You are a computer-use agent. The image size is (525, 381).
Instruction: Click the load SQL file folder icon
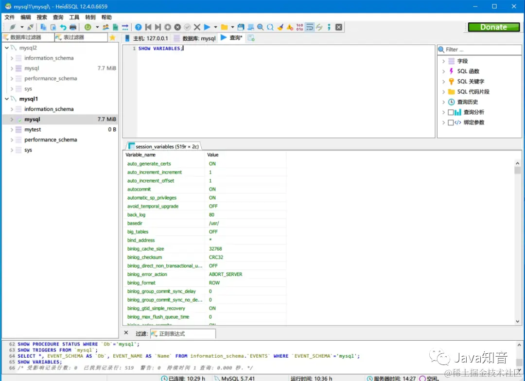[x=224, y=27]
